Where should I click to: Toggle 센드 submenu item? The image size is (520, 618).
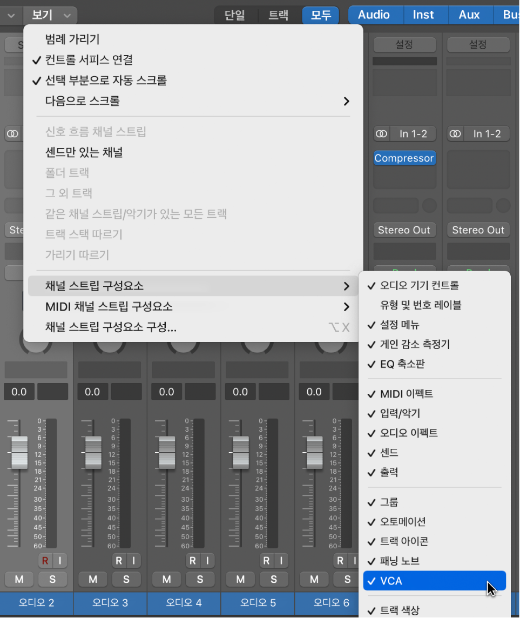(435, 453)
